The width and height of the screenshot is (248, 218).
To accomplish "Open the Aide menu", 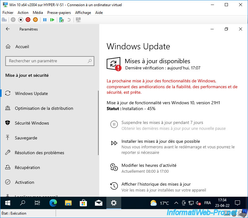I will point(99,13).
